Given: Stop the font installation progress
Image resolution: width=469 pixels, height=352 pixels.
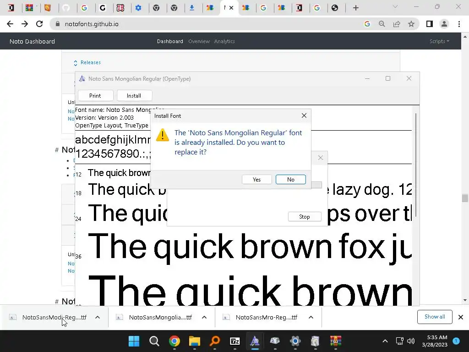Looking at the screenshot, I should coord(305,216).
